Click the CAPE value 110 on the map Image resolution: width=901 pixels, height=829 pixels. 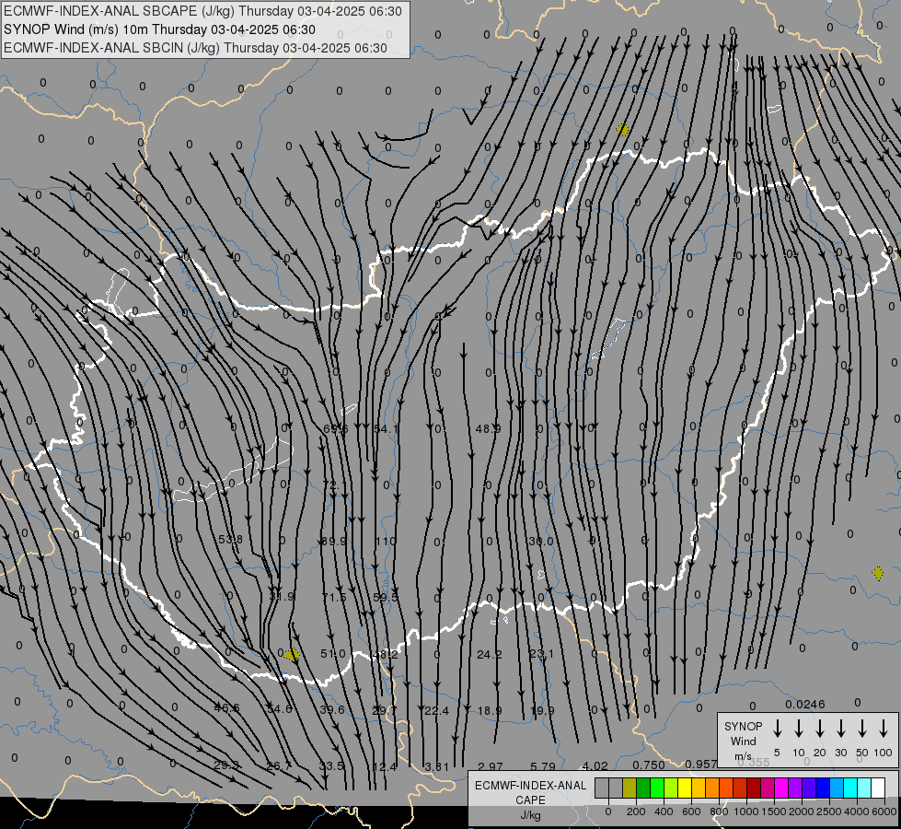pos(386,541)
